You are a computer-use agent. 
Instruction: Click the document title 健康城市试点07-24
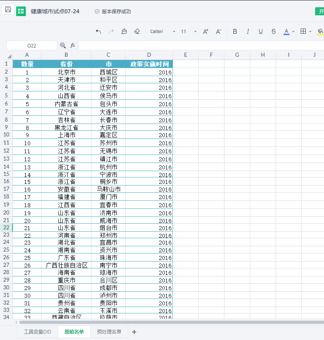pyautogui.click(x=55, y=11)
